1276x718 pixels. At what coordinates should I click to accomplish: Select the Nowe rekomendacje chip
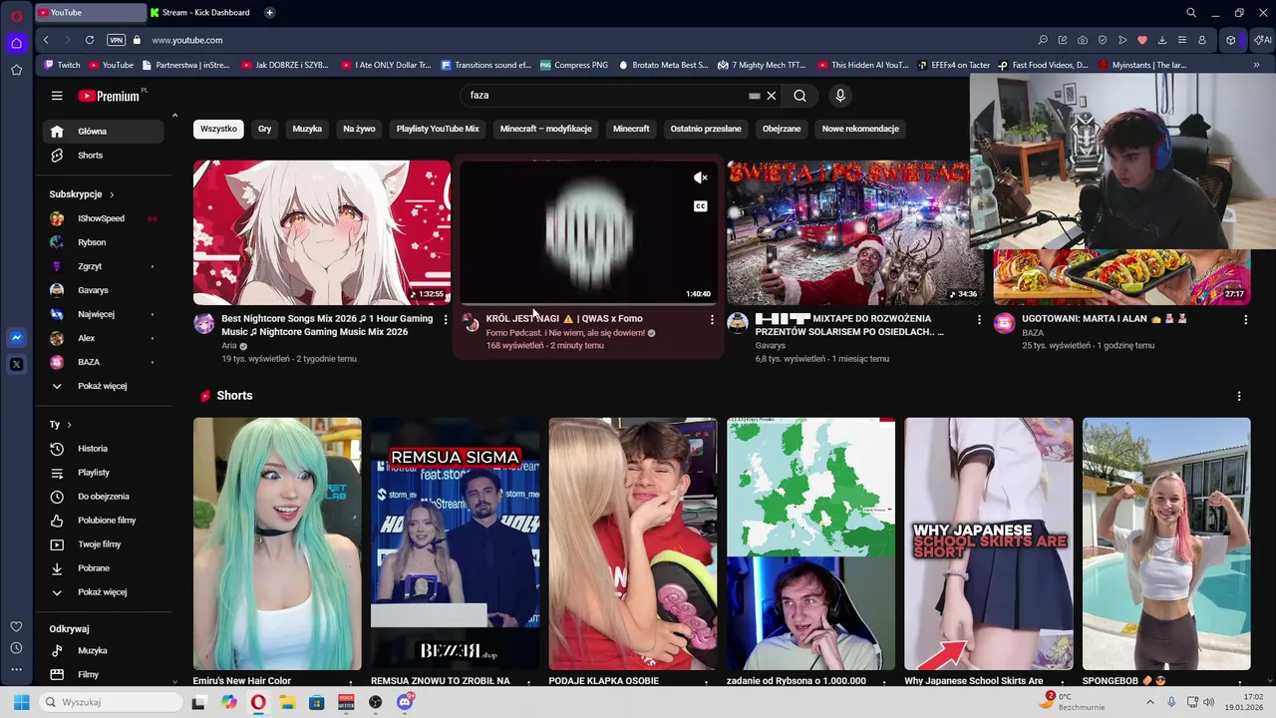coord(860,129)
